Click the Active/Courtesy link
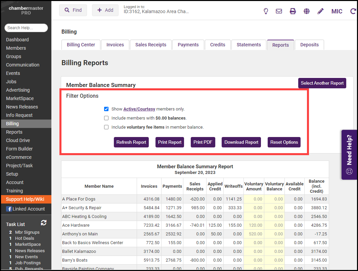This screenshot has width=358, height=271. click(139, 109)
